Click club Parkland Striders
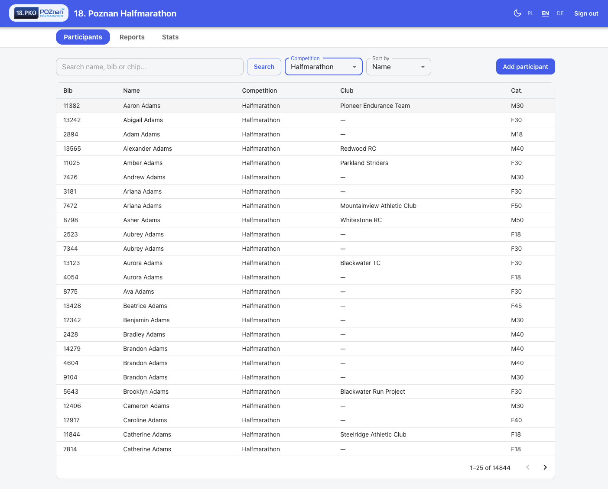This screenshot has width=608, height=489. pyautogui.click(x=364, y=163)
